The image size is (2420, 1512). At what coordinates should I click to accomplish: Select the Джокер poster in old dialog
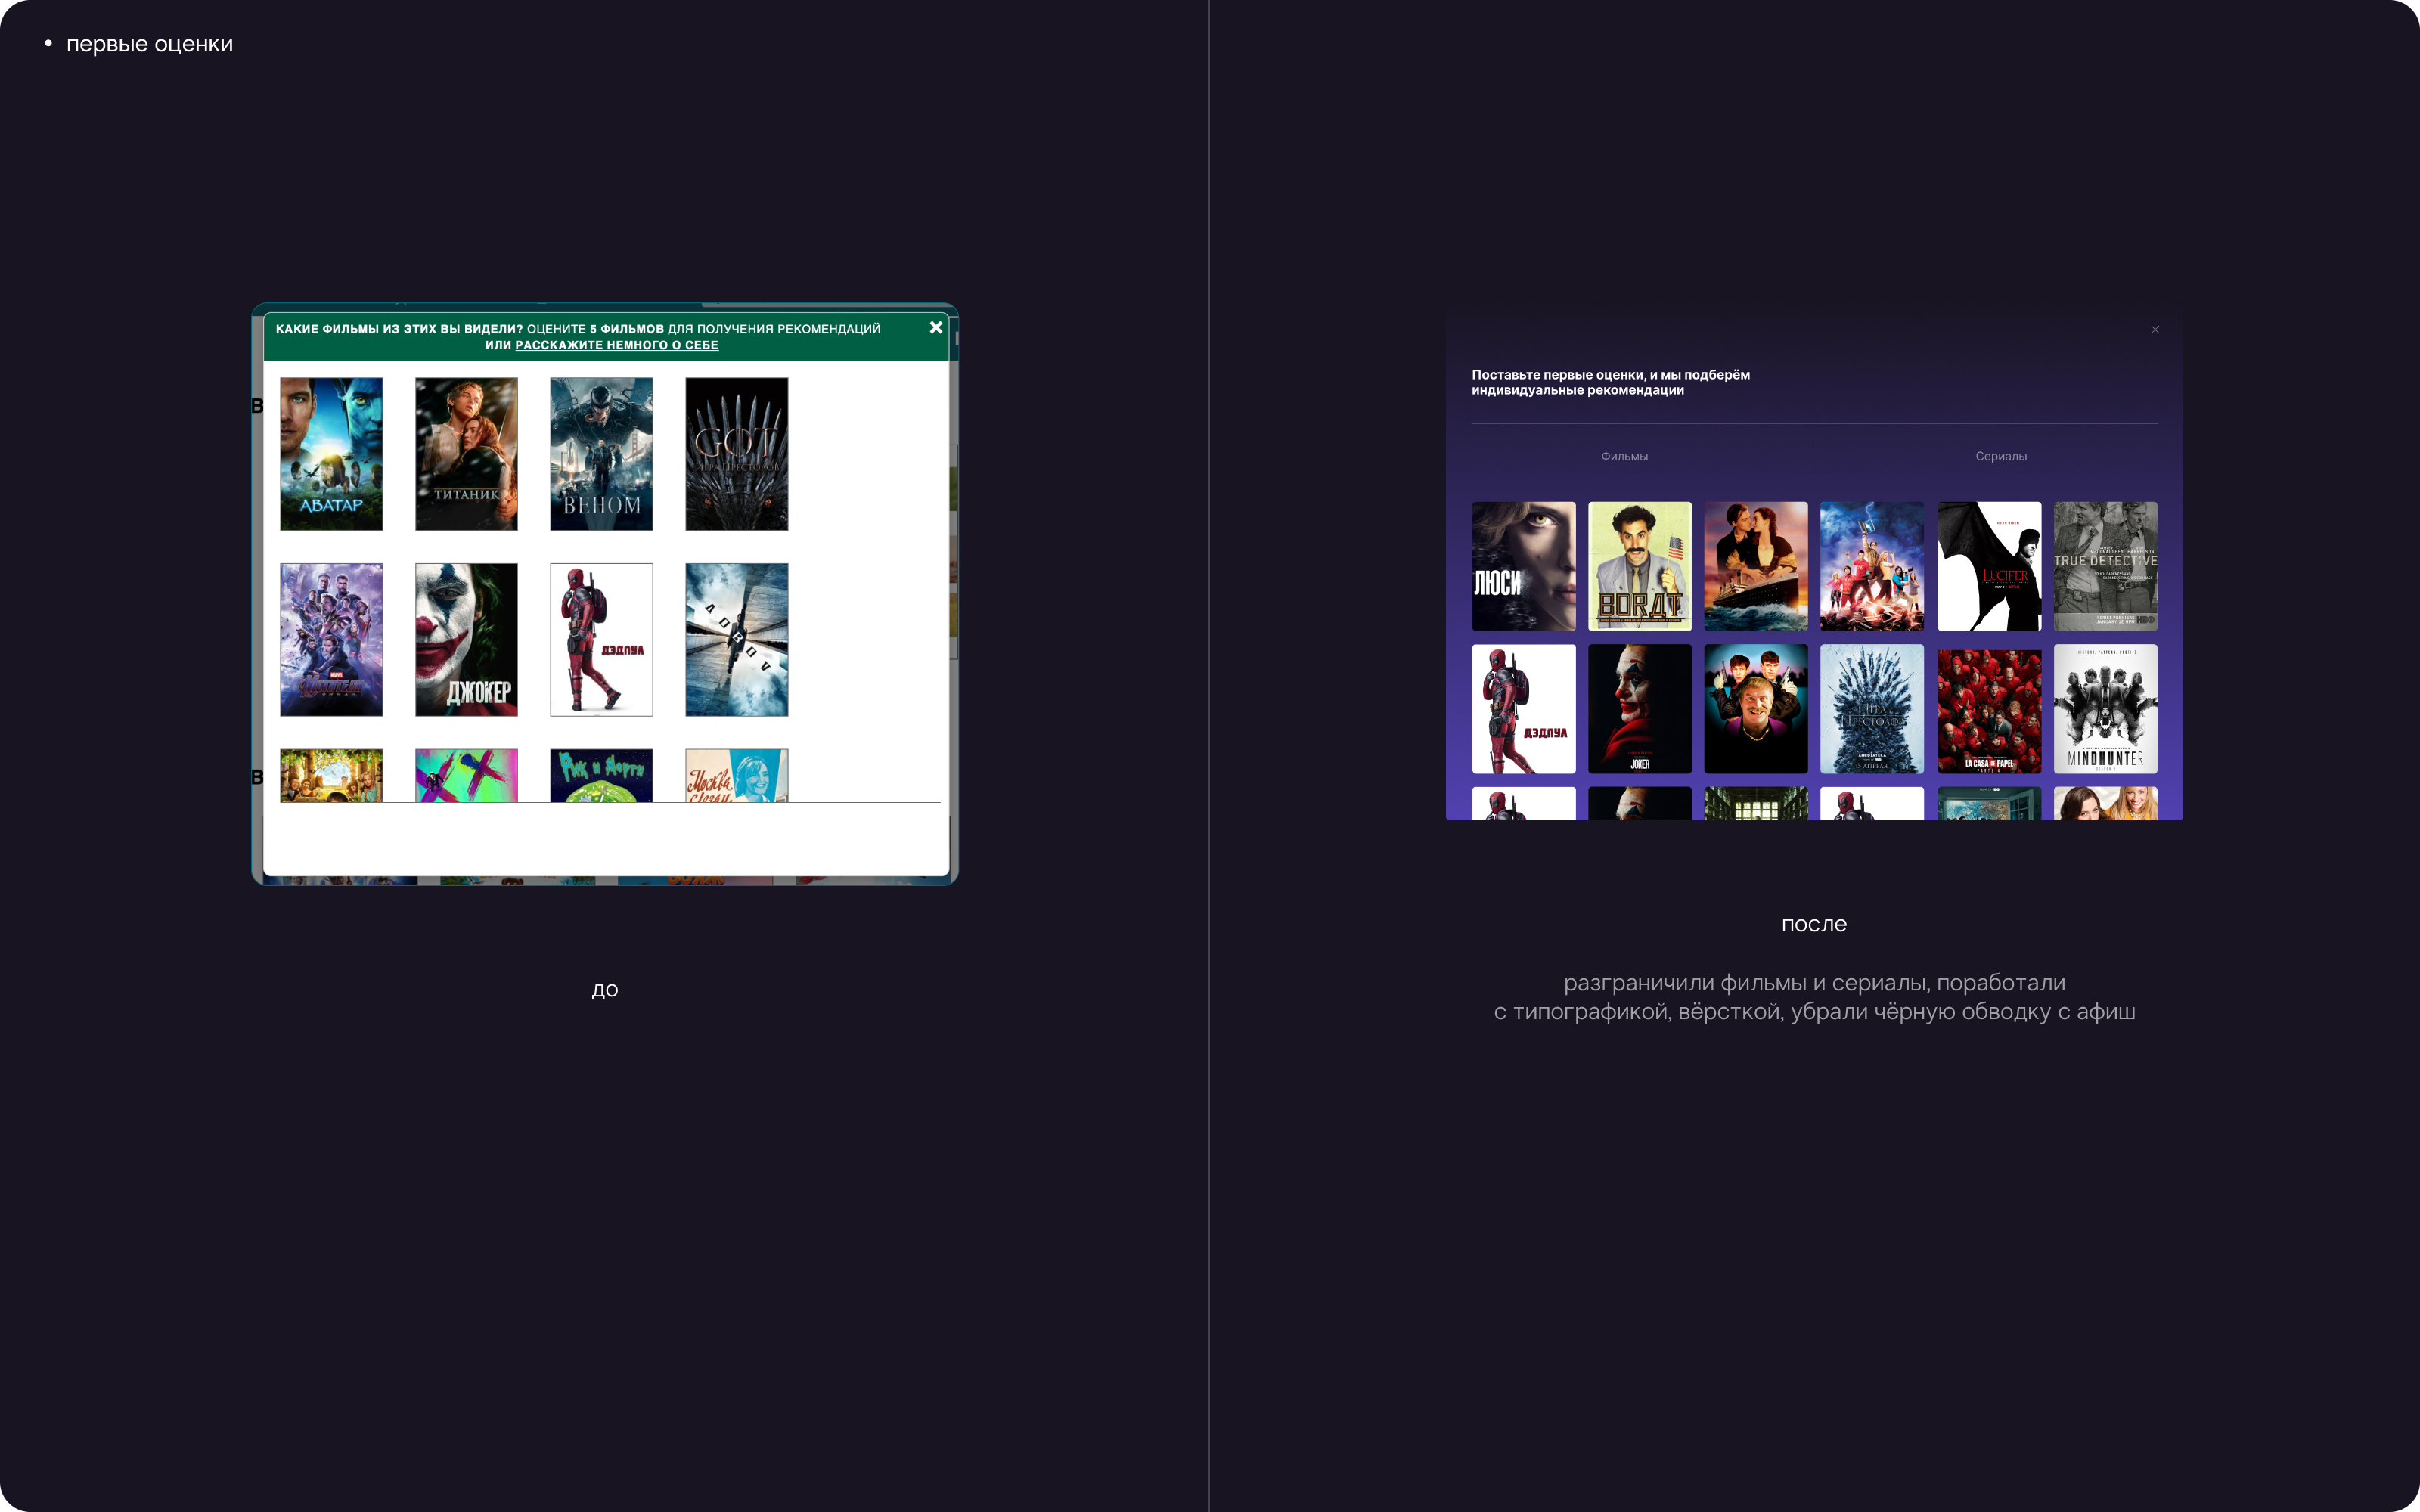[x=466, y=640]
